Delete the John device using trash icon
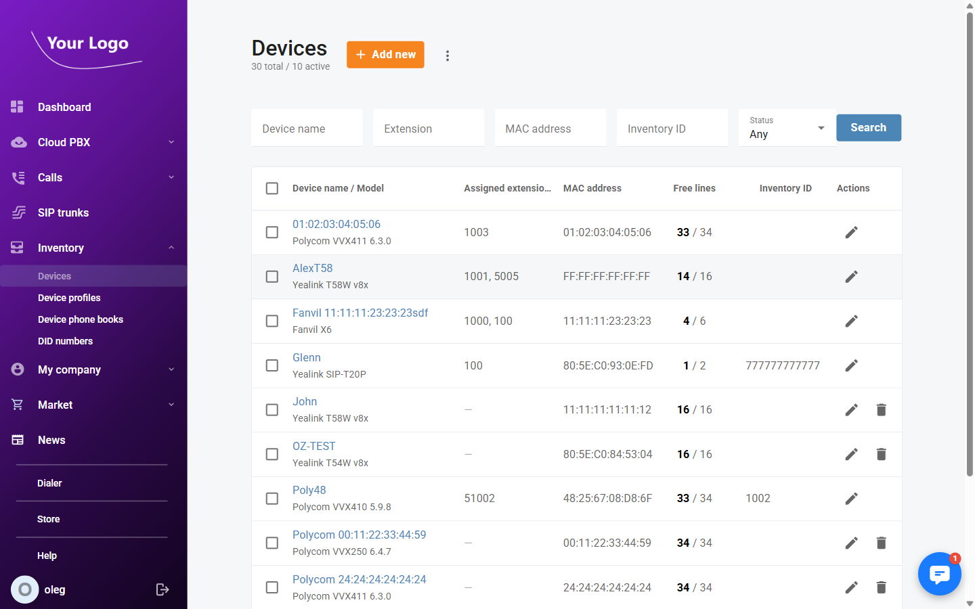Viewport: 975px width, 609px height. (881, 409)
